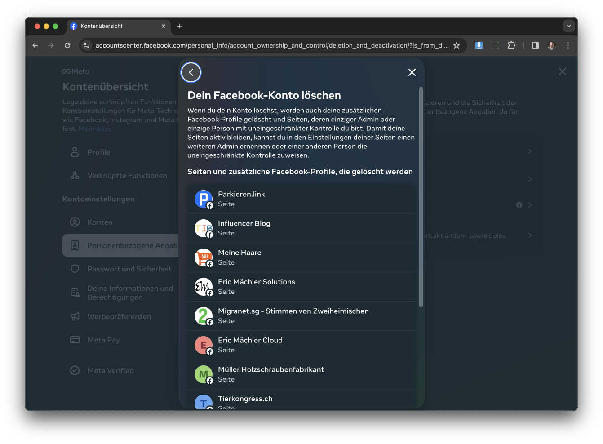Click the Mehr dazu link
This screenshot has width=603, height=444.
95,129
